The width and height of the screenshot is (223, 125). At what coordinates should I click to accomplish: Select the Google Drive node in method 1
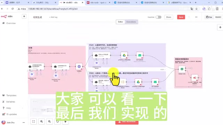click(x=124, y=56)
